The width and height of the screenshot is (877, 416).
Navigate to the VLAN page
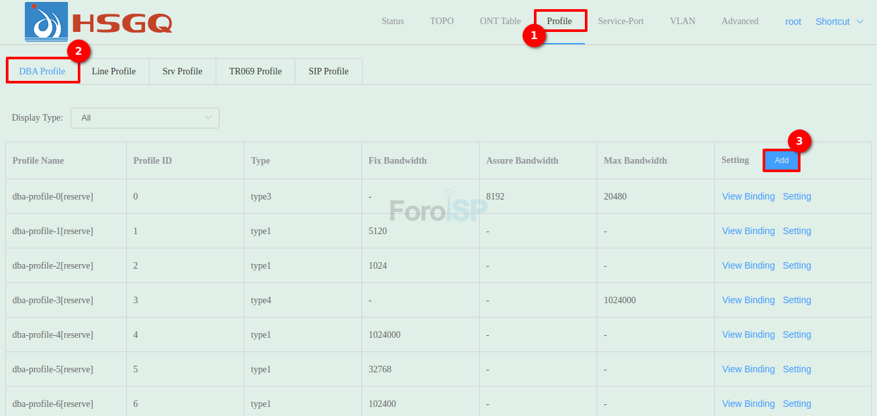click(x=682, y=21)
